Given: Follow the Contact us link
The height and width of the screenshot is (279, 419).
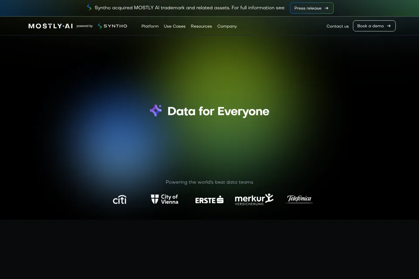Looking at the screenshot, I should 337,26.
